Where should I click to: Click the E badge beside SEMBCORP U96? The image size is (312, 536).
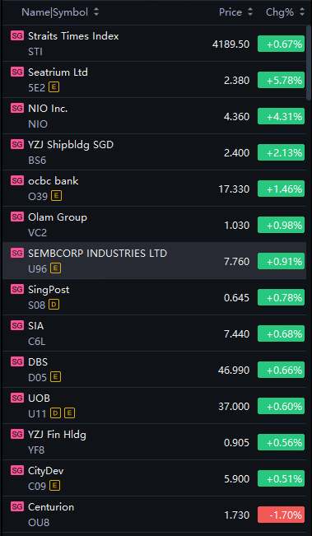[55, 268]
